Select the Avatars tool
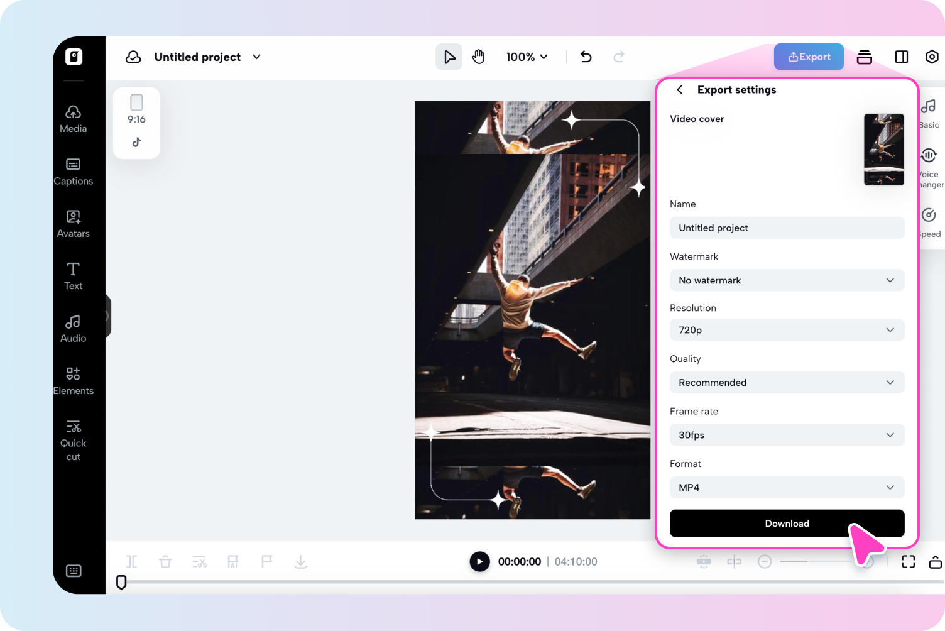Image resolution: width=945 pixels, height=631 pixels. coord(73,223)
